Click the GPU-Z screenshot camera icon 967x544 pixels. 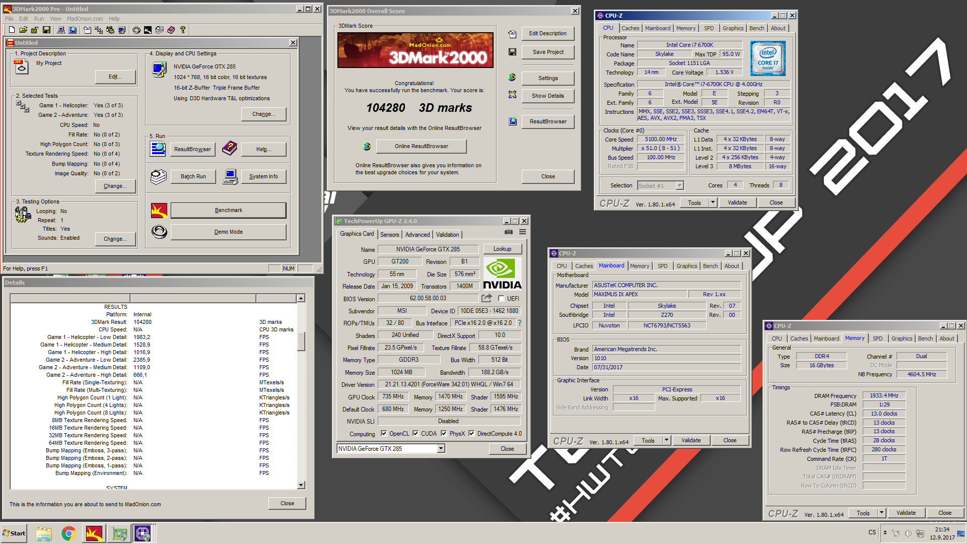point(509,232)
